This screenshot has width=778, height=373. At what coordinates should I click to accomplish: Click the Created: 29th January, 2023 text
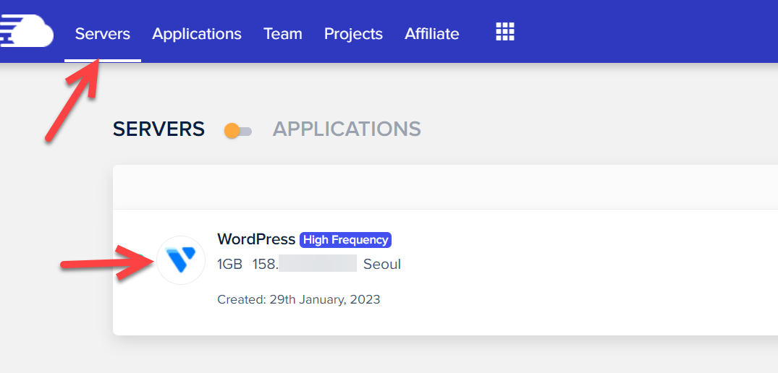[299, 300]
